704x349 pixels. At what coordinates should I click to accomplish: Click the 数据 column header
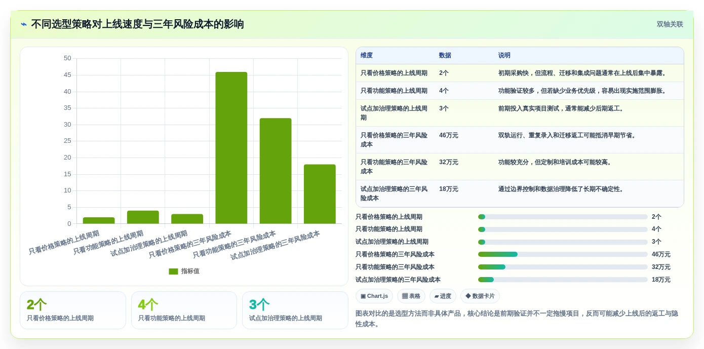click(x=445, y=56)
